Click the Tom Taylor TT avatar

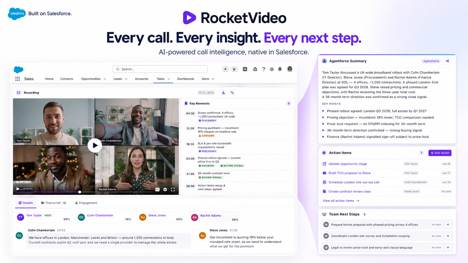[20, 217]
